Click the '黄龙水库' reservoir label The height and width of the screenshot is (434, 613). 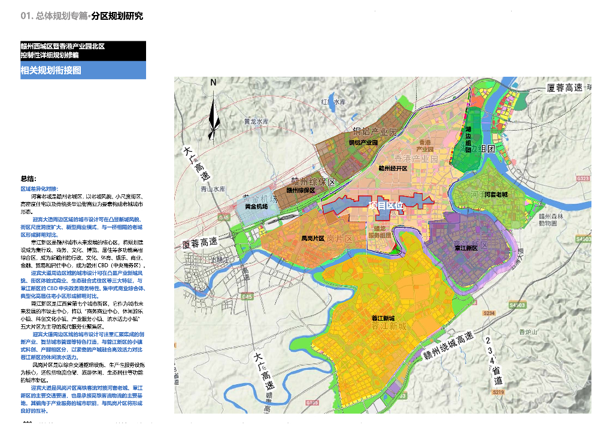pos(257,122)
